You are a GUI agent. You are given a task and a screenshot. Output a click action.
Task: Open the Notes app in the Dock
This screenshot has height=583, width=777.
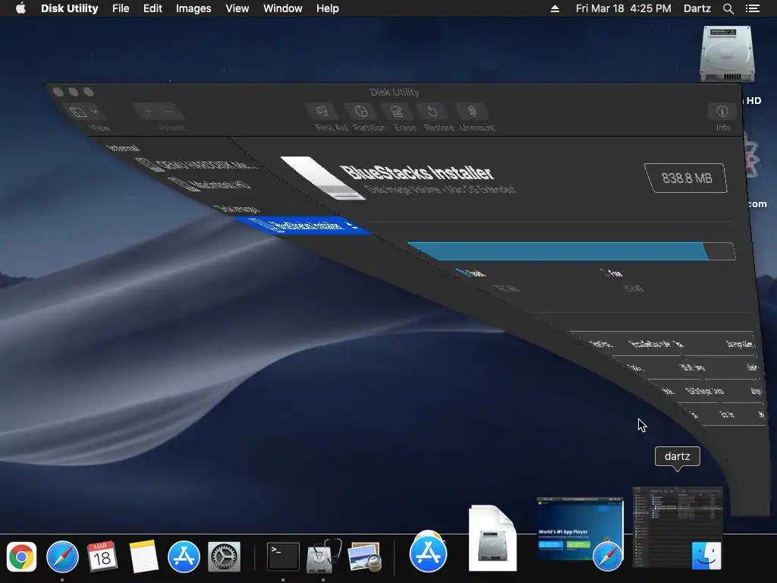click(x=143, y=556)
